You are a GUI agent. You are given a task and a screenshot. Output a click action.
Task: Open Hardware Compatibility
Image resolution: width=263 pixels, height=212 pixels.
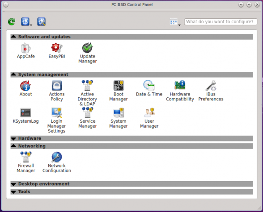coord(180,91)
